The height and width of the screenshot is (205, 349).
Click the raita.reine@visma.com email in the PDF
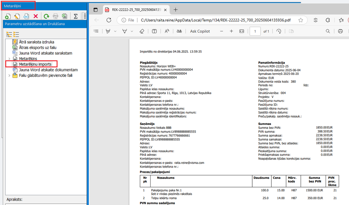(x=189, y=163)
